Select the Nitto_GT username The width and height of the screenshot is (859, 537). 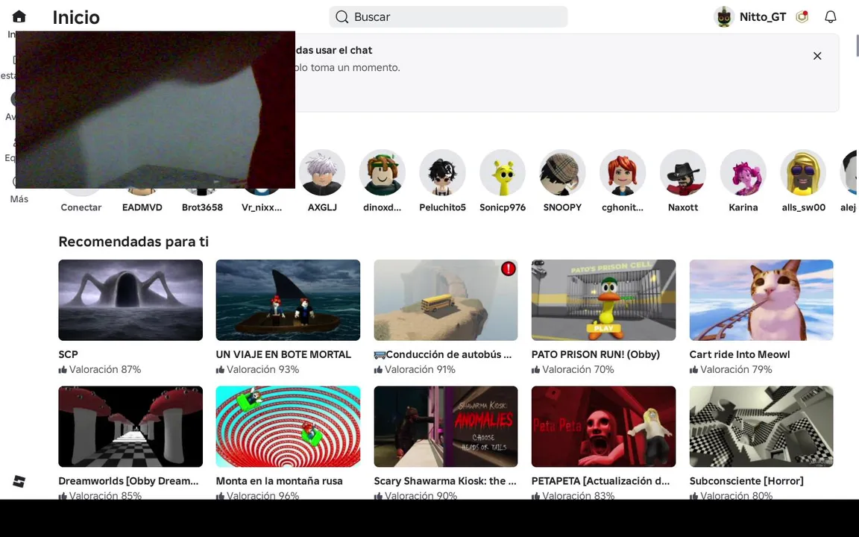pyautogui.click(x=763, y=17)
